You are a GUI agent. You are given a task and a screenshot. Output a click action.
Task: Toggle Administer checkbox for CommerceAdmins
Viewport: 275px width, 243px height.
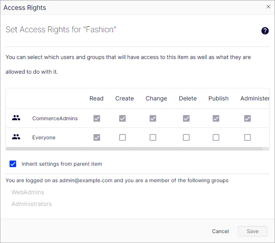247,118
